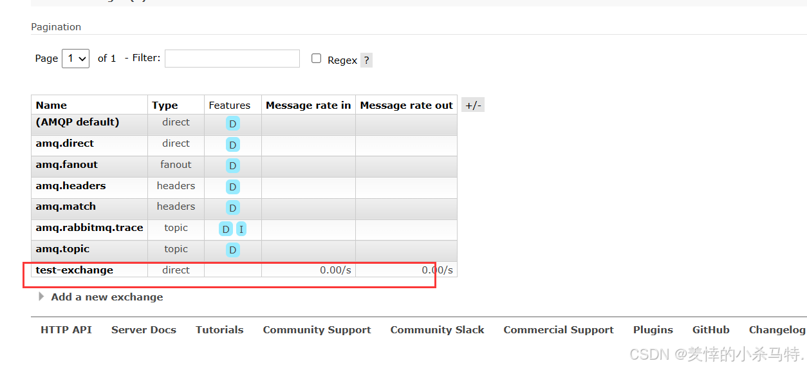Image resolution: width=807 pixels, height=368 pixels.
Task: Click the D badge in amq.fanout row
Action: 232,166
